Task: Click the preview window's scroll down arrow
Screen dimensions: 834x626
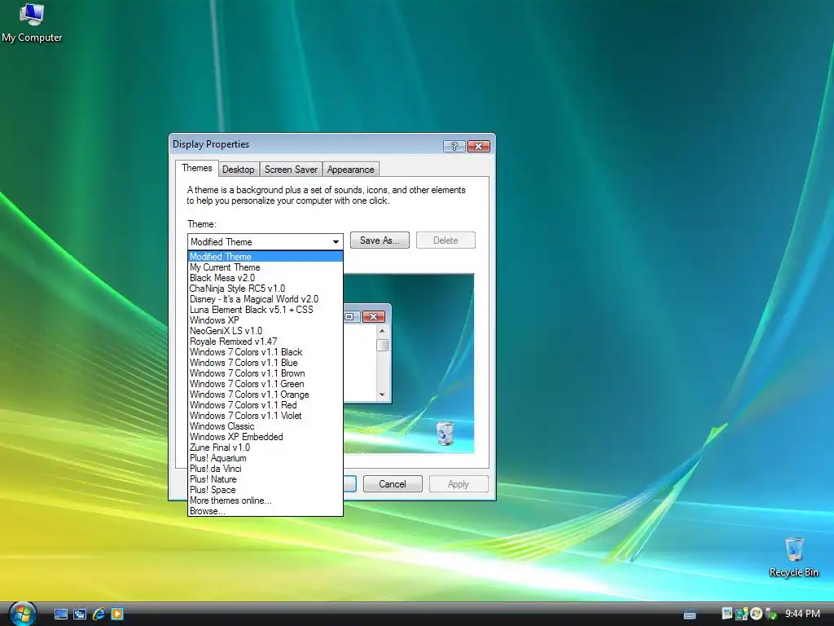Action: click(x=382, y=395)
